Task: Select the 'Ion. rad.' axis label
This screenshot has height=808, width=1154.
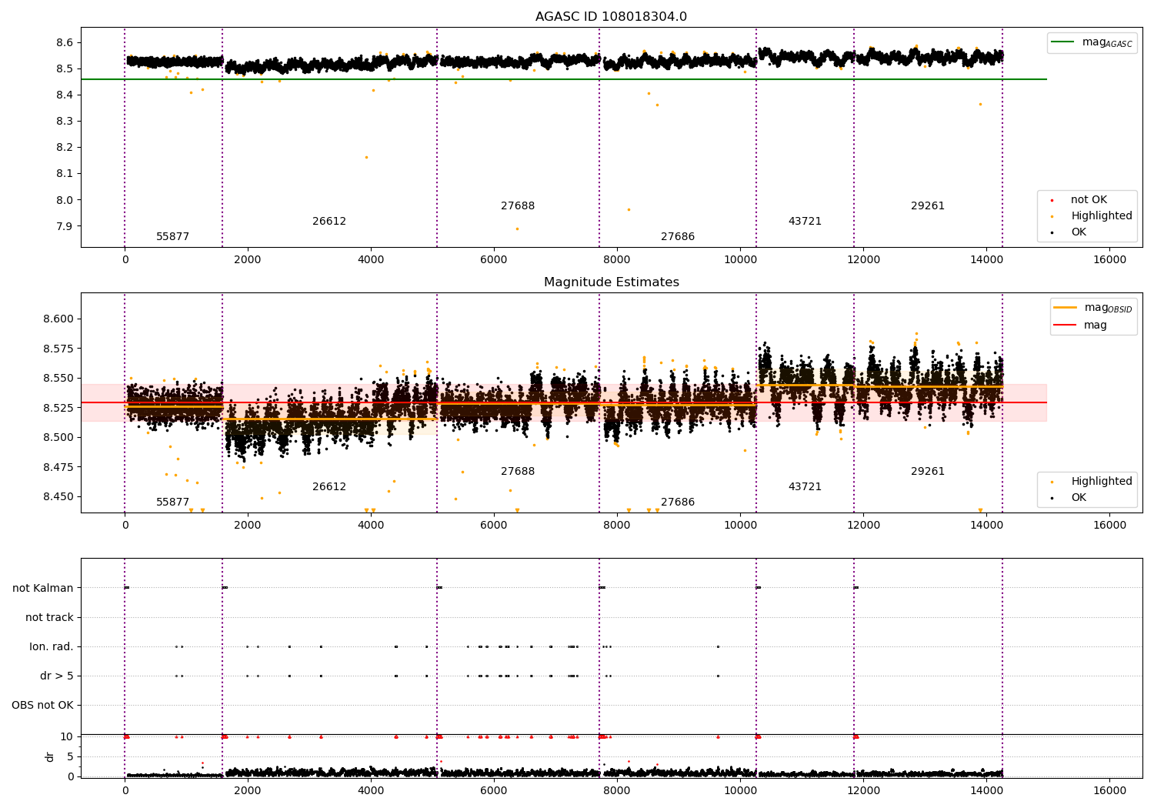Action: click(x=52, y=646)
